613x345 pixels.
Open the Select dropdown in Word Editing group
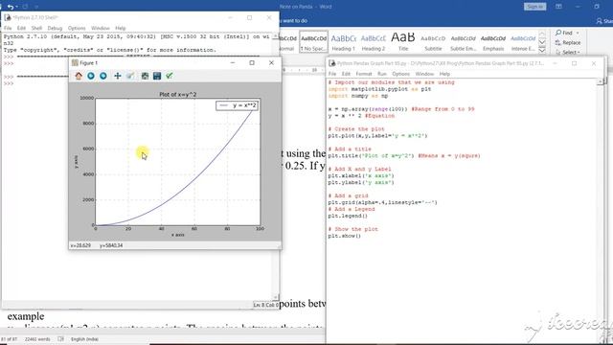[568, 52]
